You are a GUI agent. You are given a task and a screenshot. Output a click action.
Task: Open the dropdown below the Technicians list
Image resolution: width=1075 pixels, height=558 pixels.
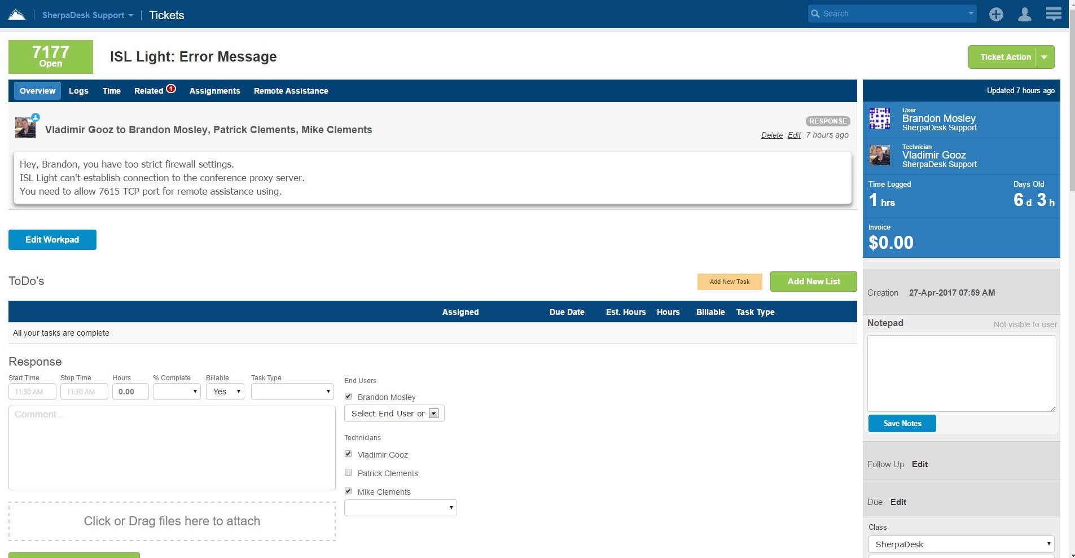coord(401,508)
